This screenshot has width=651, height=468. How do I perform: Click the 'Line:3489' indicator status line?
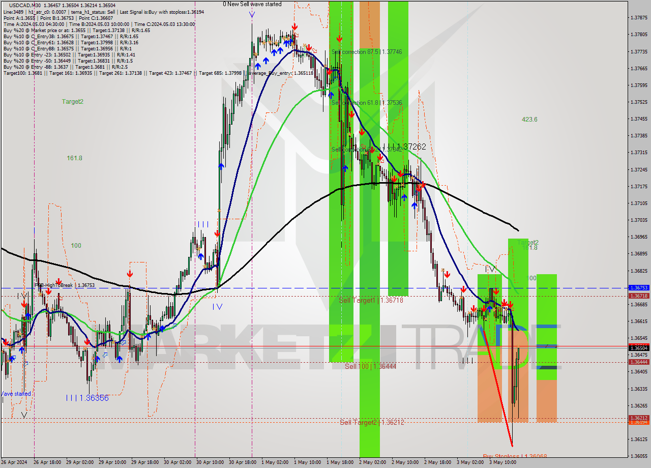click(104, 12)
